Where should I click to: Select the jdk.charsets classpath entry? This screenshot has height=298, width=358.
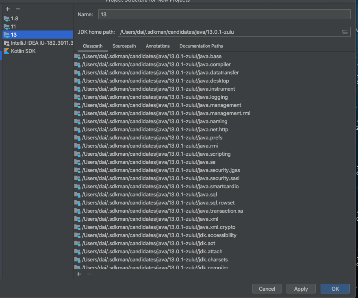pyautogui.click(x=215, y=260)
